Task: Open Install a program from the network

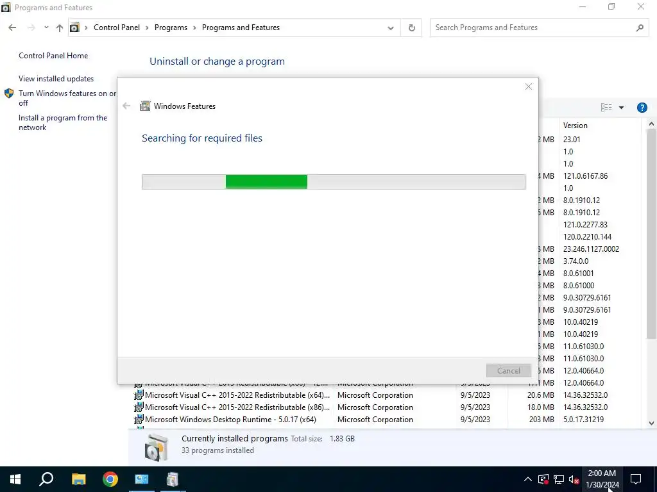Action: pyautogui.click(x=63, y=122)
